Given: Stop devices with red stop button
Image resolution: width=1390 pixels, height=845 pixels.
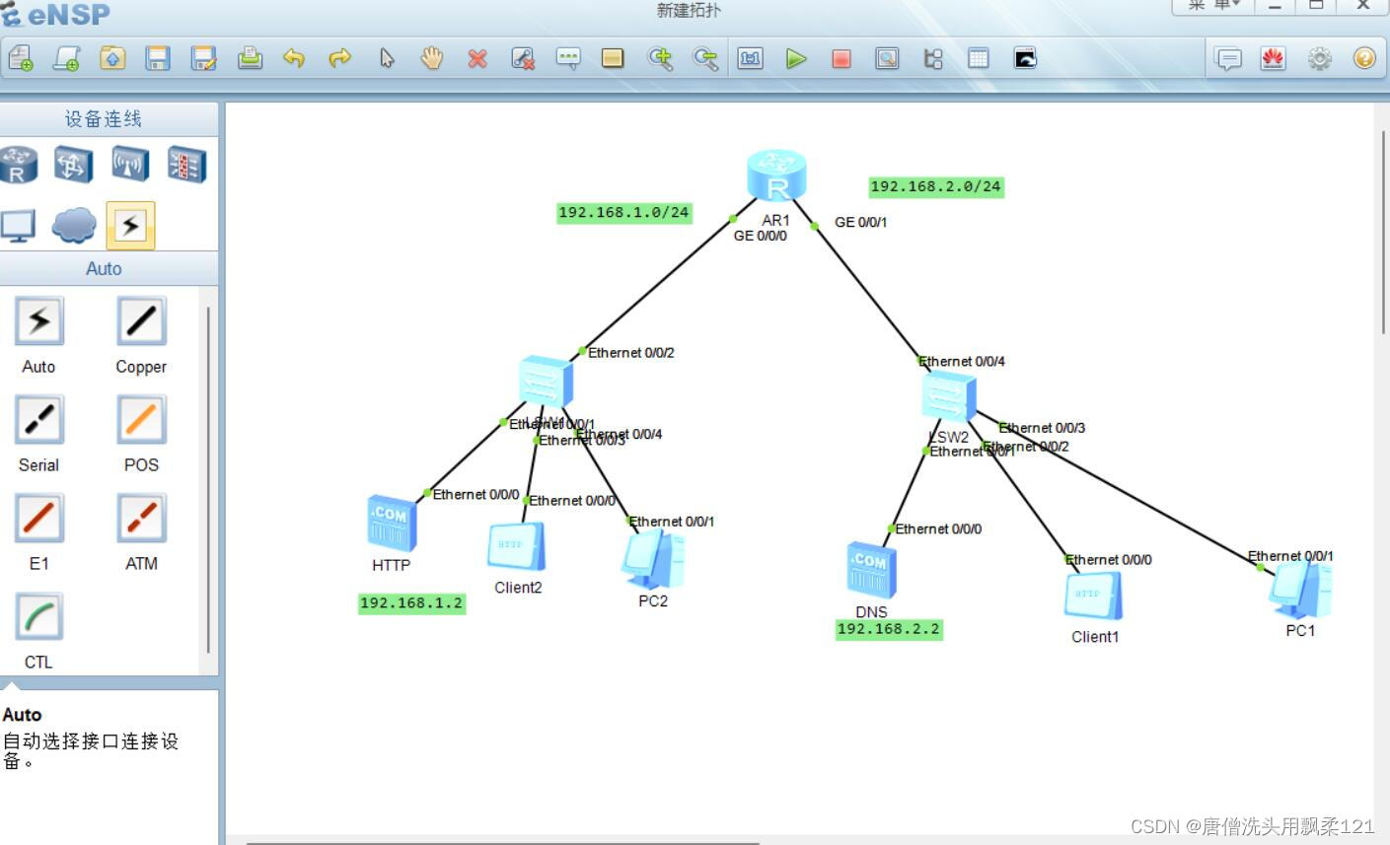Looking at the screenshot, I should [x=841, y=59].
